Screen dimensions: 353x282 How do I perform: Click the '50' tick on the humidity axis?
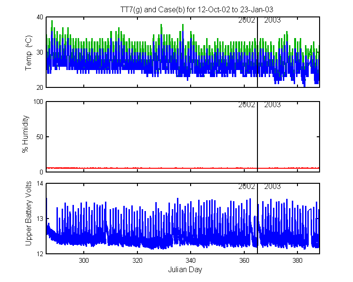tap(40, 137)
